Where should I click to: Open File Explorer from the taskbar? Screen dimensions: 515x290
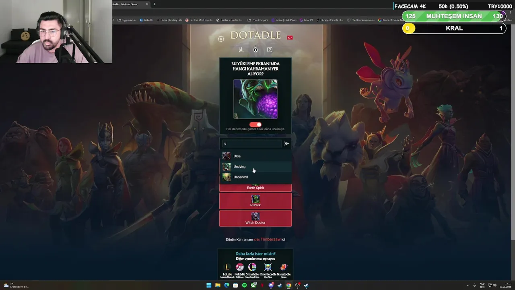point(218,285)
